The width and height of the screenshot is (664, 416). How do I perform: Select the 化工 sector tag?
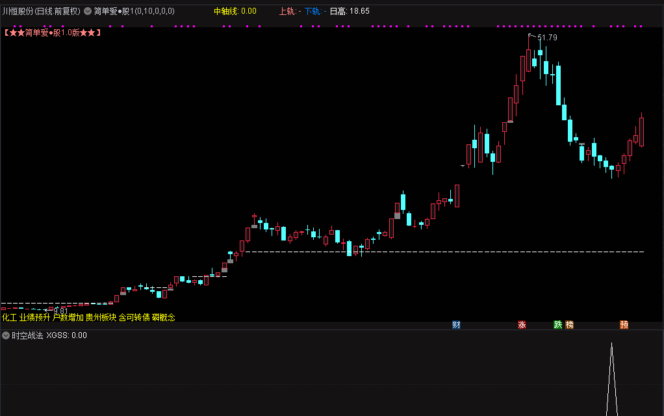[x=9, y=317]
